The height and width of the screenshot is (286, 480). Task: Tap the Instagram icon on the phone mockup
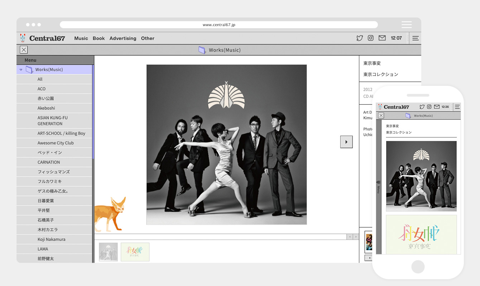429,107
